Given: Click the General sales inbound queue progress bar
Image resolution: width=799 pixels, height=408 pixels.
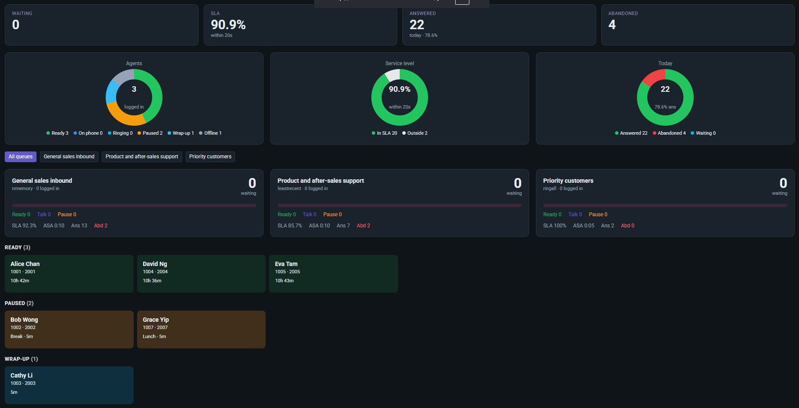Looking at the screenshot, I should (x=134, y=206).
